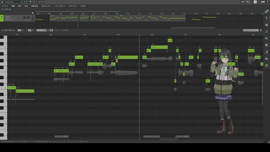Adjust the Track 2 pan knob
Screen dimensions: 270x152
[x=28, y=17]
